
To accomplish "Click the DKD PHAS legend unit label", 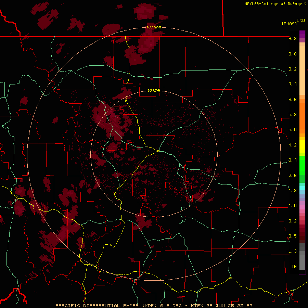I will coord(293,22).
